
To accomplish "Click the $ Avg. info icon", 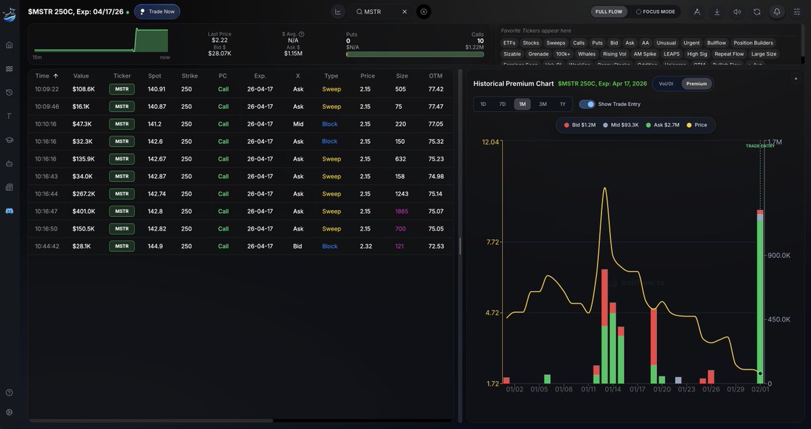I will click(x=301, y=34).
